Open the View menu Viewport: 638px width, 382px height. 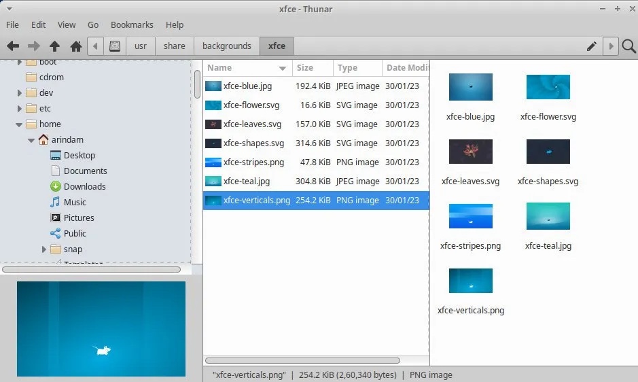[x=67, y=24]
